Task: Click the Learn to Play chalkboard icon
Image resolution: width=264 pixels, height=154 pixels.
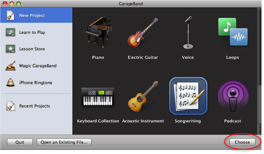Action: tap(10, 32)
